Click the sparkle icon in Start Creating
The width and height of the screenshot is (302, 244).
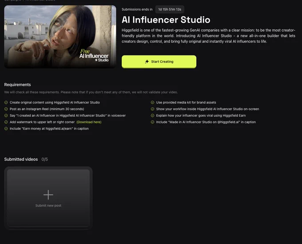147,62
